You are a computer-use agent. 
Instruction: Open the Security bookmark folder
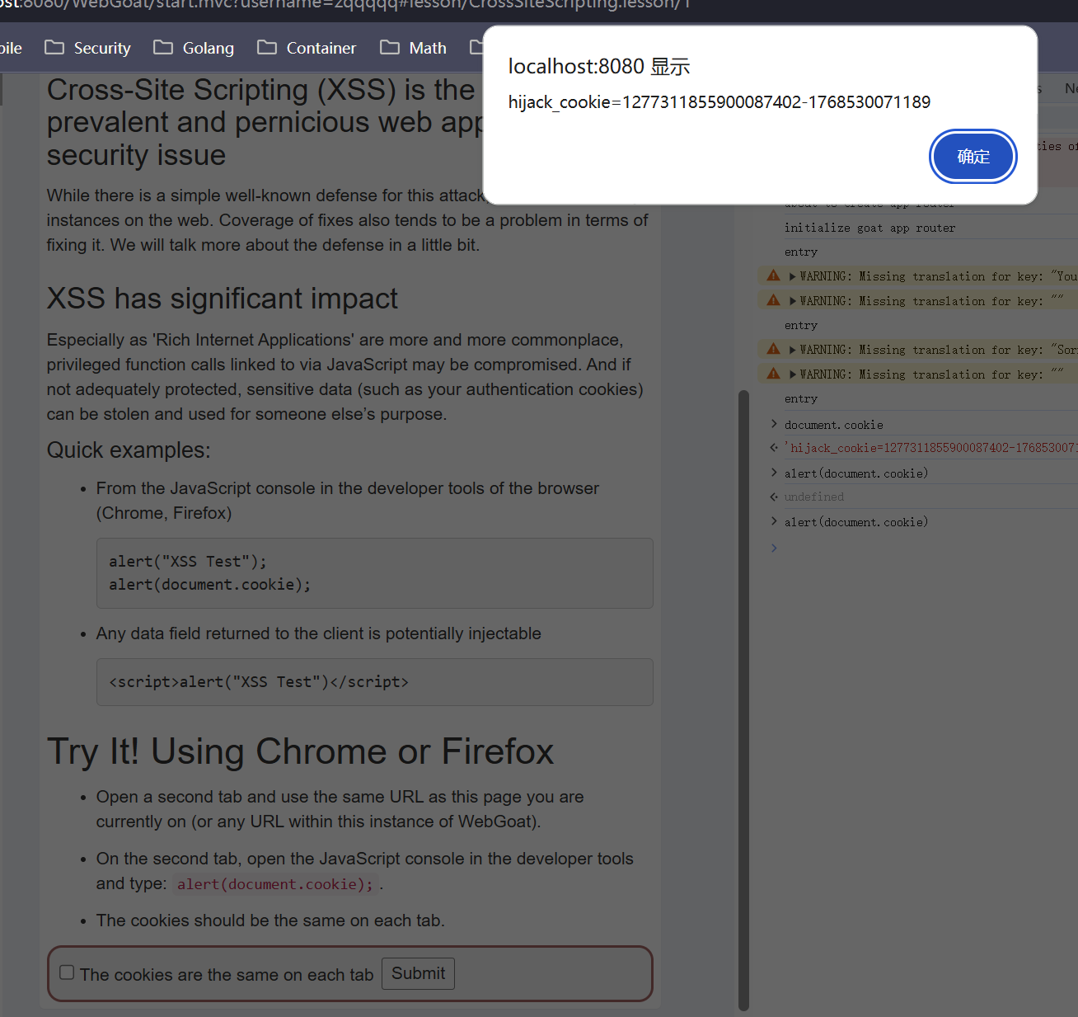click(88, 48)
